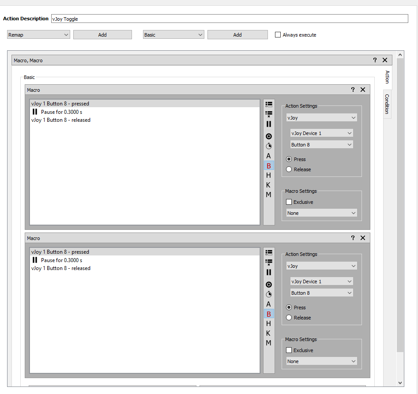
Task: Open the Button 8 dropdown in the first Macro panel
Action: pyautogui.click(x=321, y=144)
